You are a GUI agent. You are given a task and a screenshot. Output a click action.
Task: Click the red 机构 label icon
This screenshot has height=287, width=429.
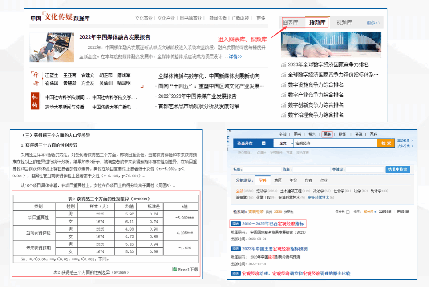coord(35,101)
